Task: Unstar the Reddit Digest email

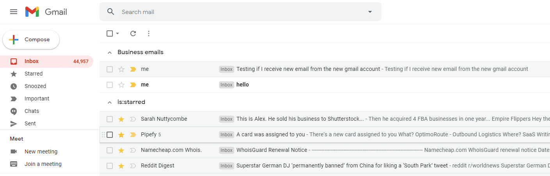Action: pyautogui.click(x=121, y=166)
